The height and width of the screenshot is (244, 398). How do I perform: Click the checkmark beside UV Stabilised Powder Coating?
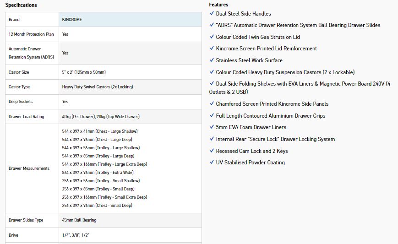click(212, 163)
